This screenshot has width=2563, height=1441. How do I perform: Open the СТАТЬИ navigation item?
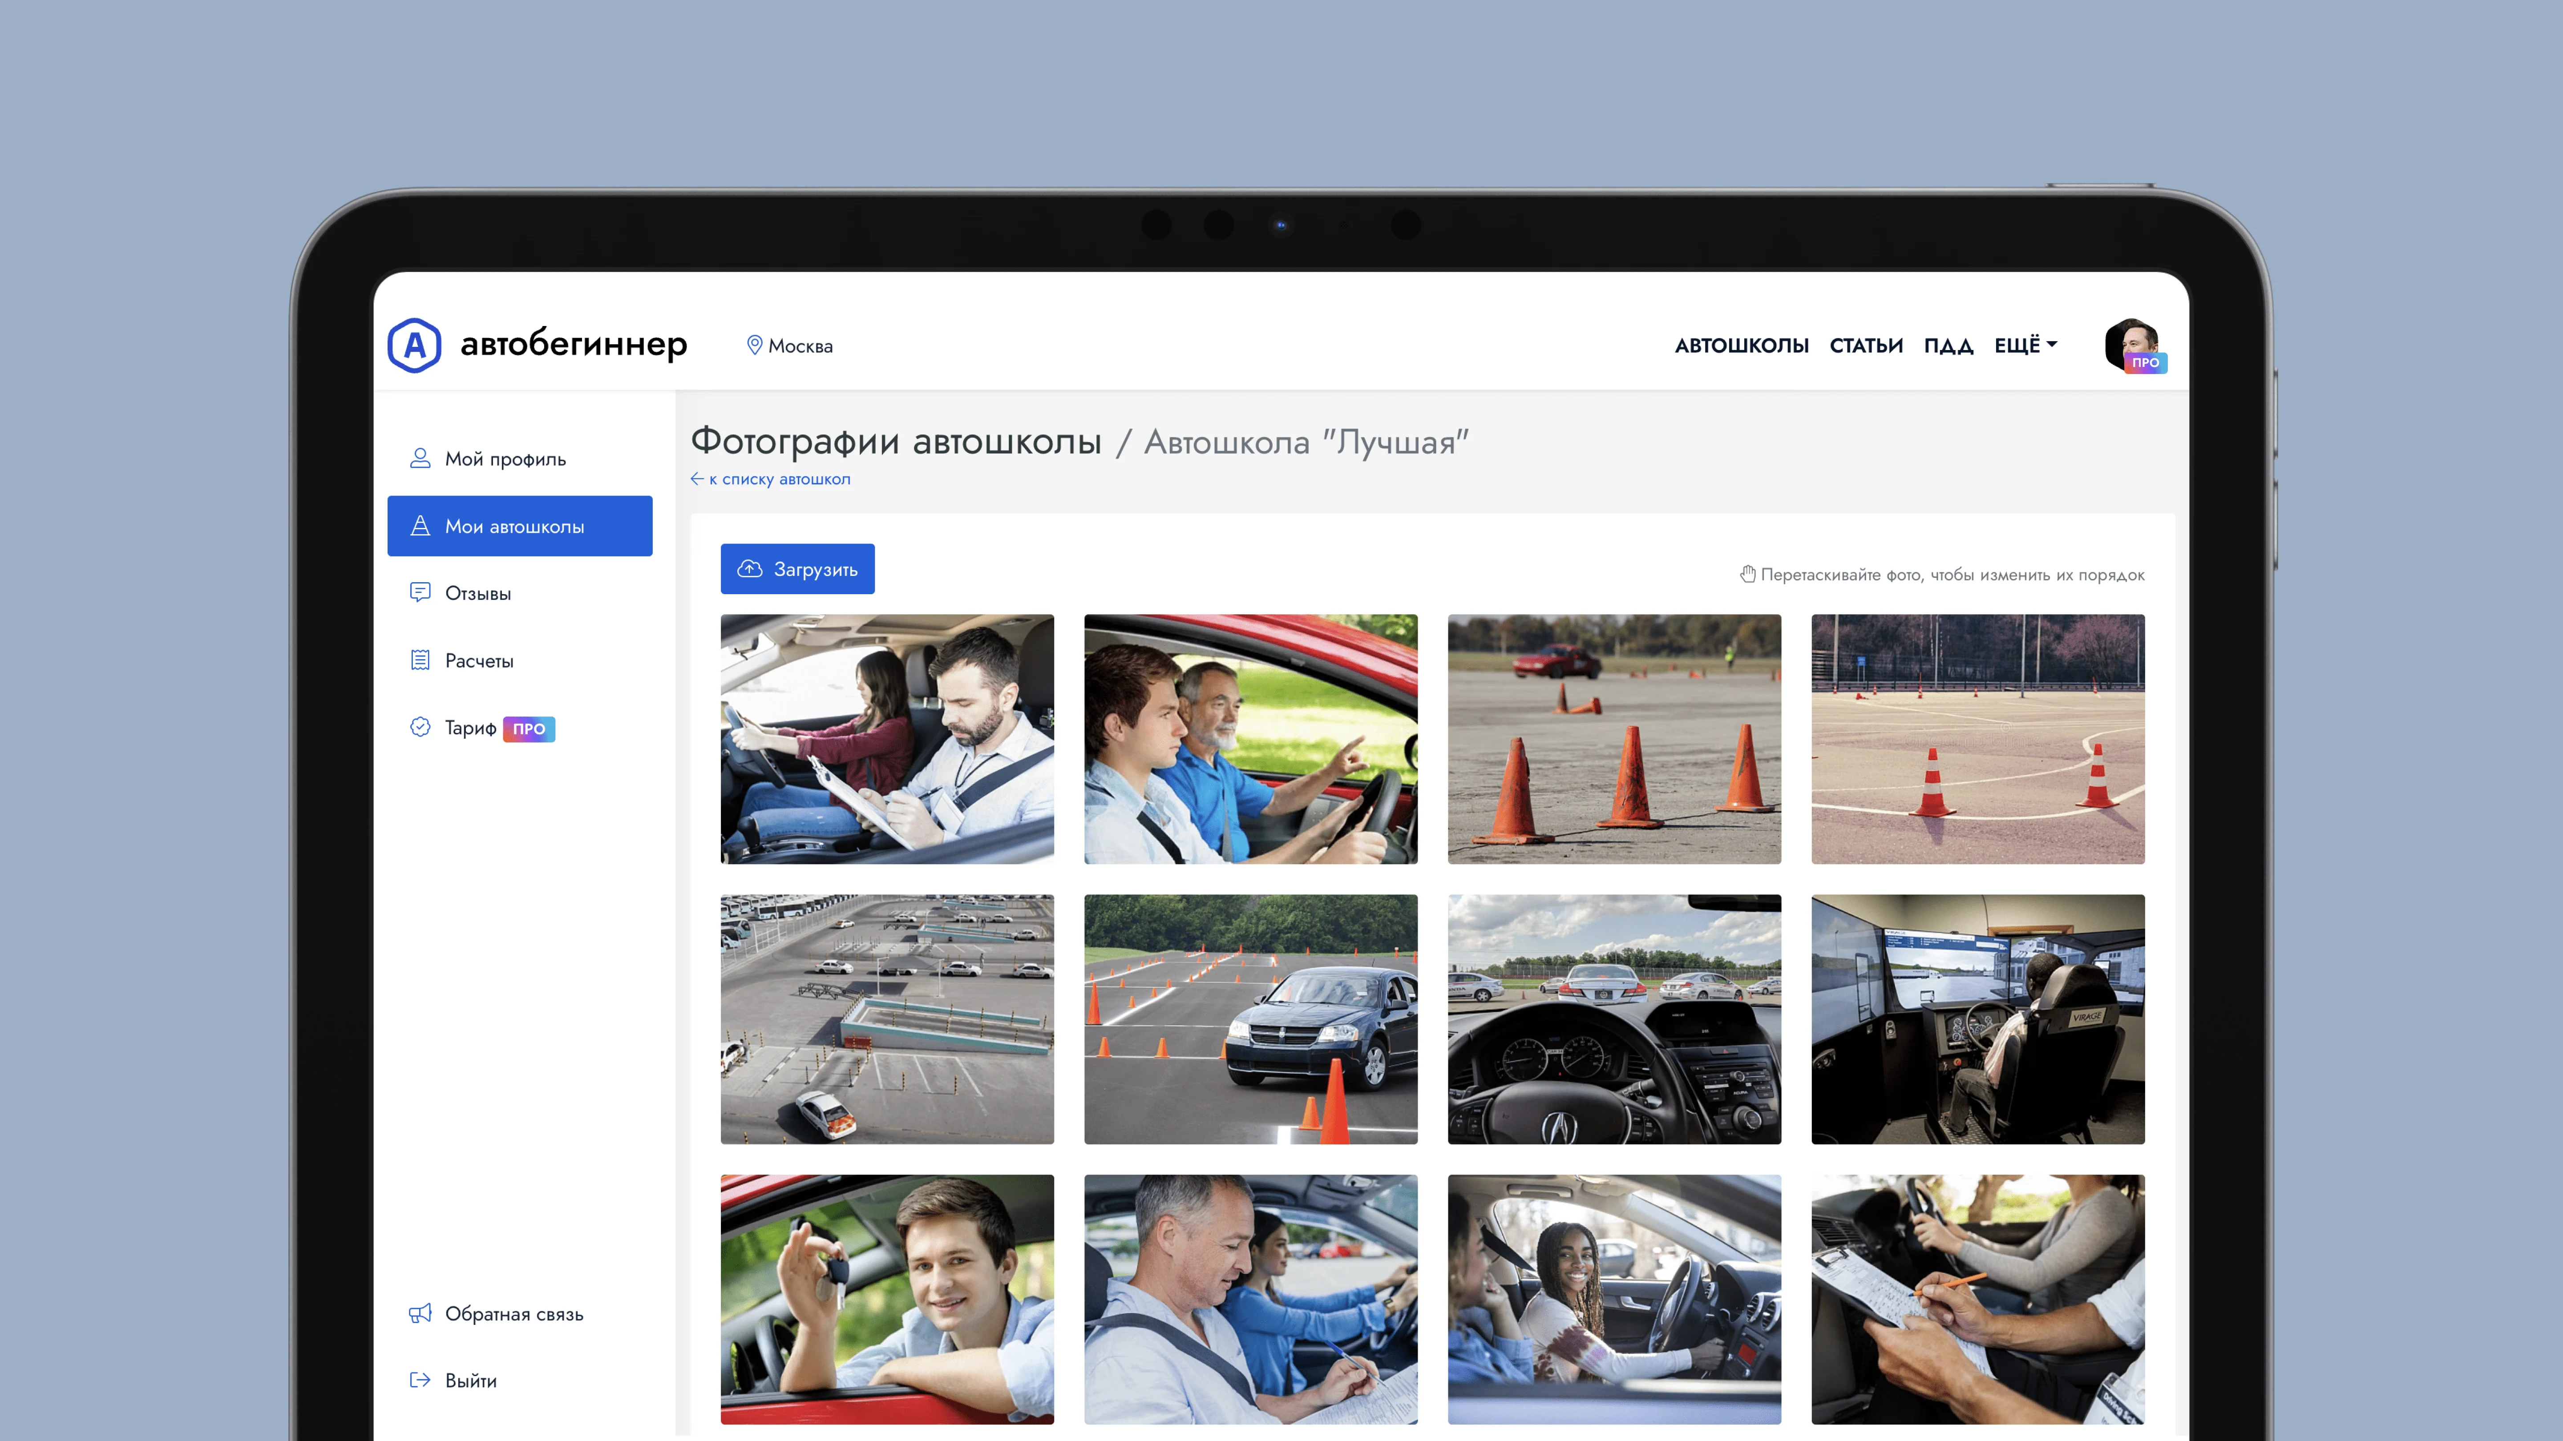pos(1866,345)
